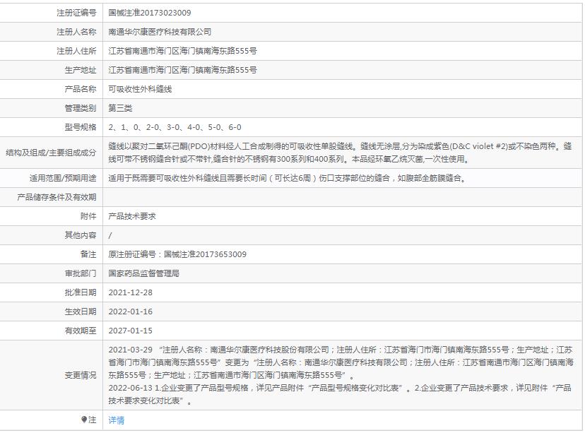Viewport: 585px width, 433px height.
Task: Click the 批准日期 label
Action: click(x=81, y=292)
